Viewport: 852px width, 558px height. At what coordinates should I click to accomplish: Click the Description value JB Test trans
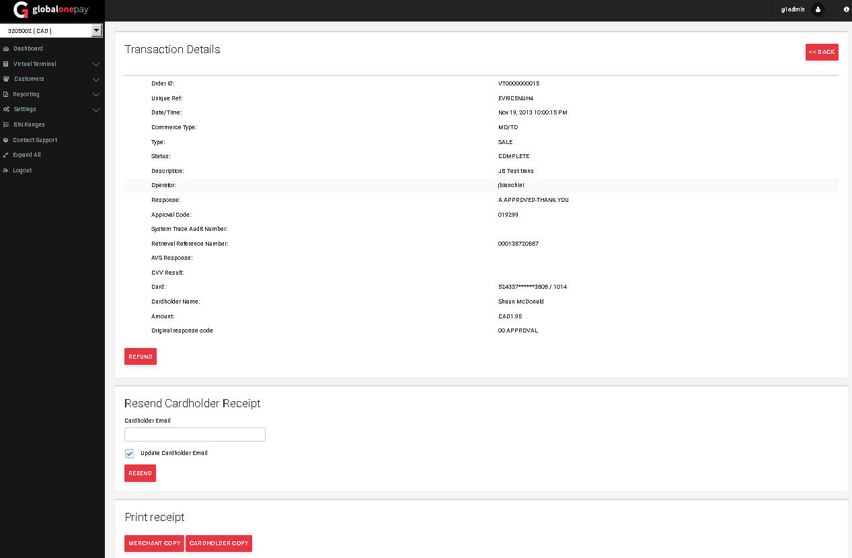point(516,171)
